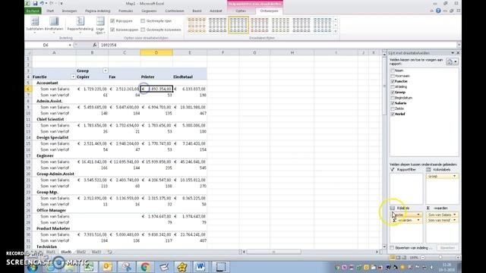Open the Snipping Tool taskbar icon

[x=127, y=266]
